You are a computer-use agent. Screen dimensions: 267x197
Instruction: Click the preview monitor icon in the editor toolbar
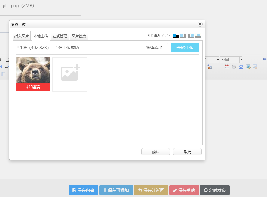(x=265, y=60)
